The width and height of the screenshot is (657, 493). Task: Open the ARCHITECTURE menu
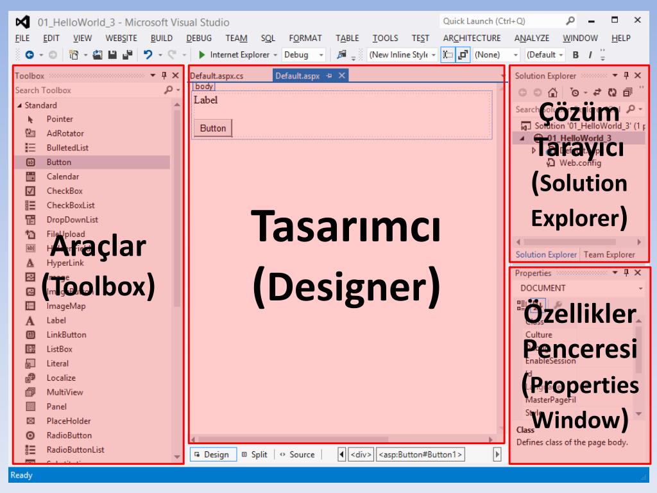coord(472,38)
